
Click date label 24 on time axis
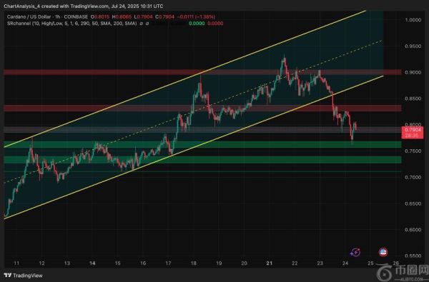click(345, 263)
